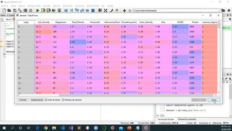Switch to the Terminal de IPython tab

pos(166,119)
